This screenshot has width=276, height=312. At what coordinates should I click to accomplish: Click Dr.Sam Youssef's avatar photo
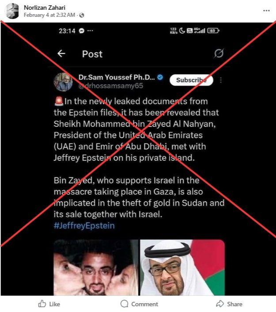pyautogui.click(x=63, y=82)
